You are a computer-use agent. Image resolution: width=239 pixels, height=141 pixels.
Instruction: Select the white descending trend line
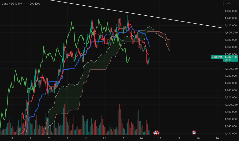(x=136, y=14)
